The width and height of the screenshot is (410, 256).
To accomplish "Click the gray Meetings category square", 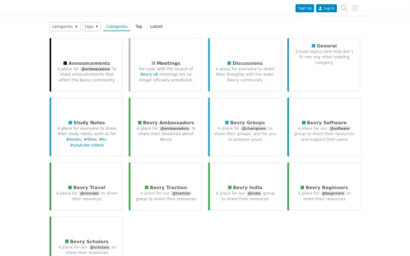I will point(153,63).
